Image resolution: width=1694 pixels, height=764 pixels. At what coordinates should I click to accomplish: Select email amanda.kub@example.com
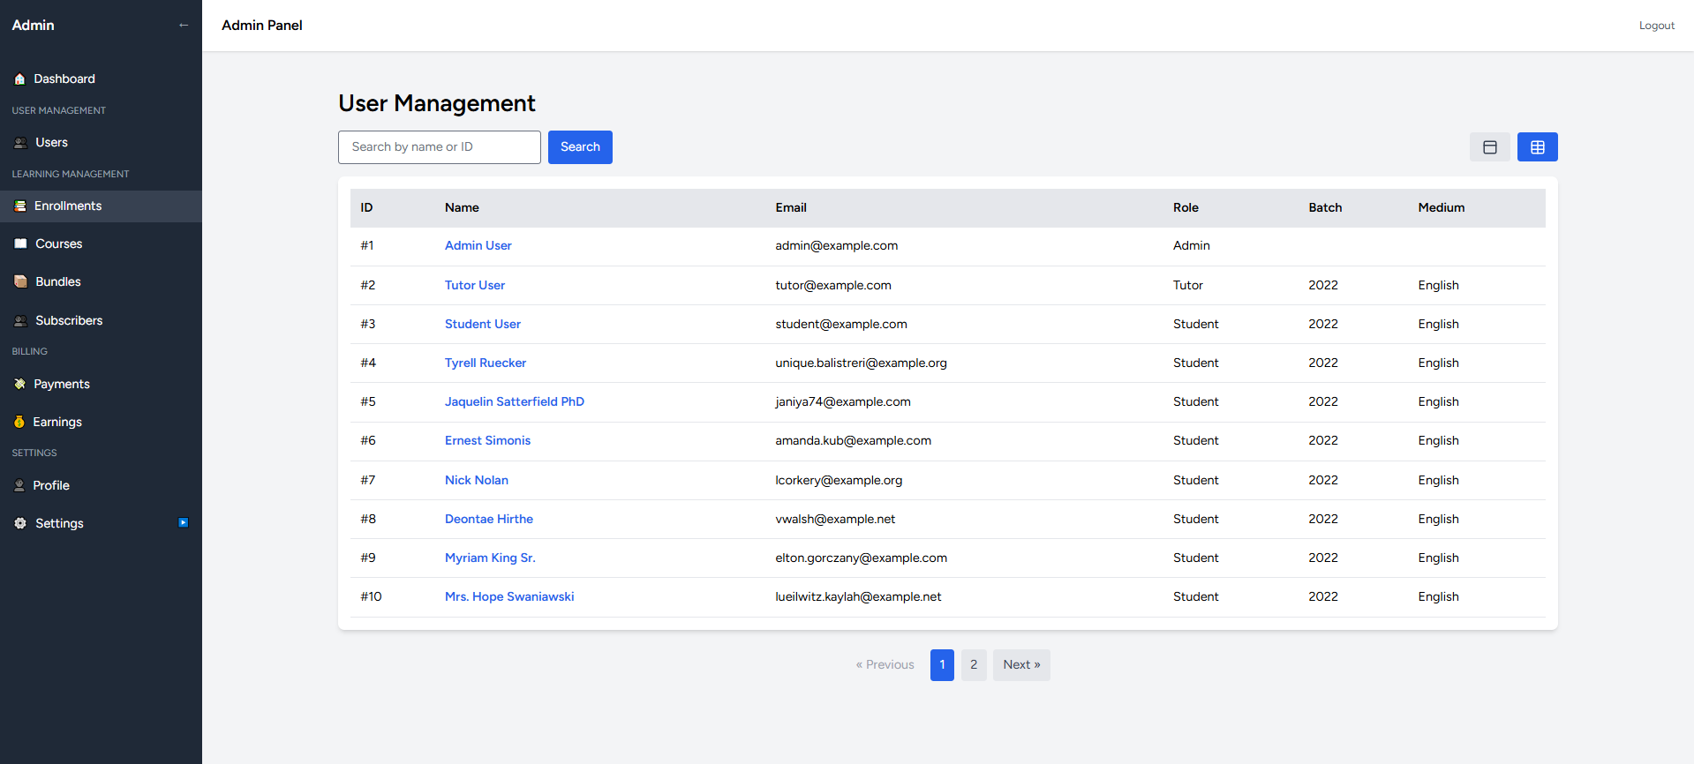click(853, 441)
